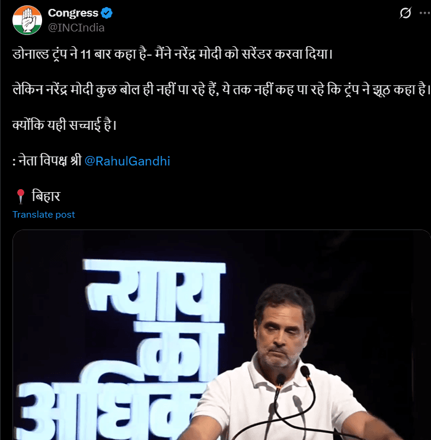Viewport: 431px width, 440px height.
Task: Translate this post to English
Action: point(44,215)
